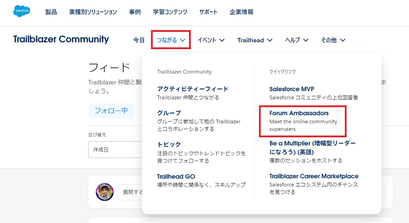Click the user profile avatar photo
The image size is (409, 223).
click(104, 192)
